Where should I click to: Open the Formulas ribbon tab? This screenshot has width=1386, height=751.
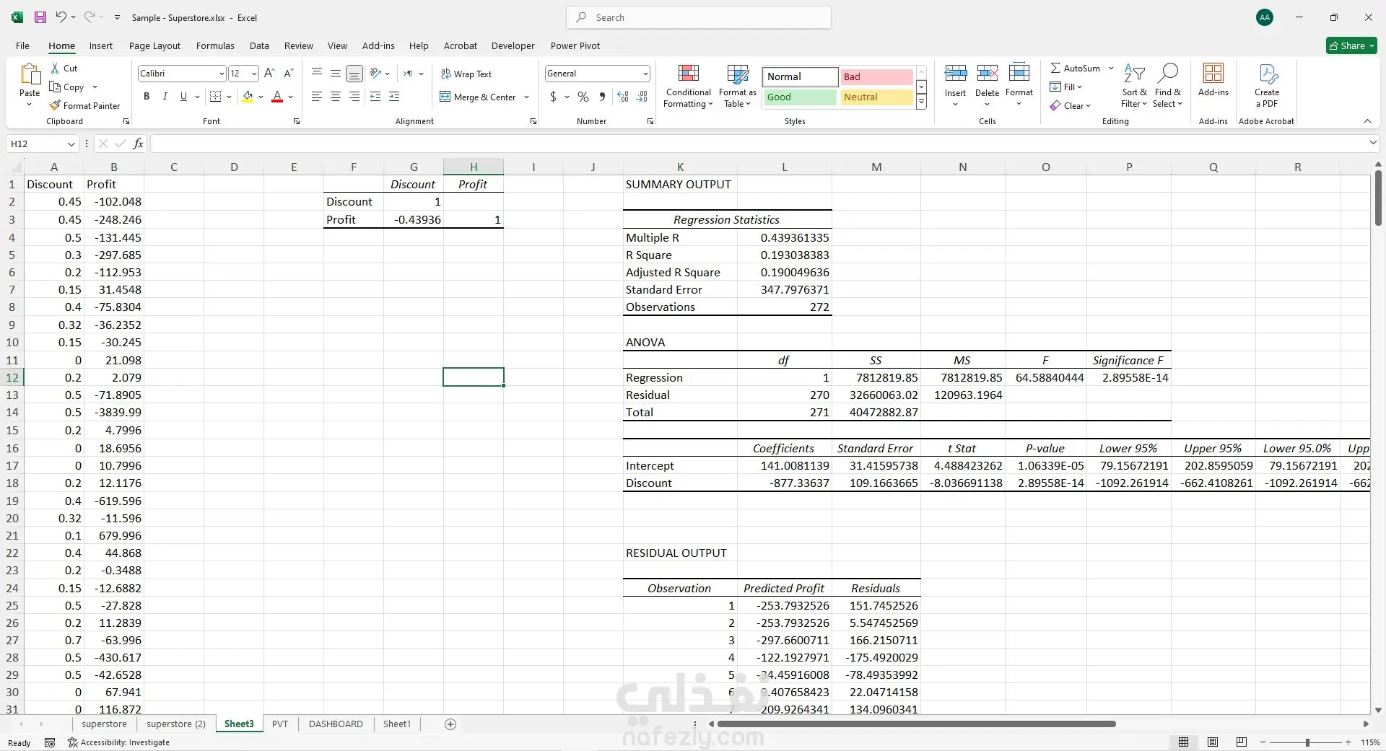coord(215,45)
